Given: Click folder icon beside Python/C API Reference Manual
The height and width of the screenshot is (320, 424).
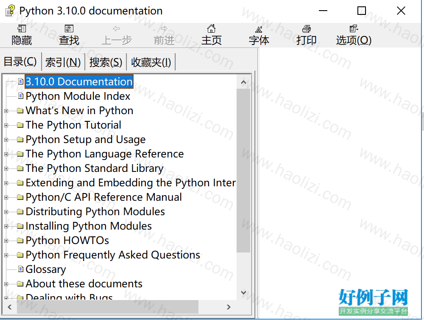Looking at the screenshot, I should coord(20,197).
